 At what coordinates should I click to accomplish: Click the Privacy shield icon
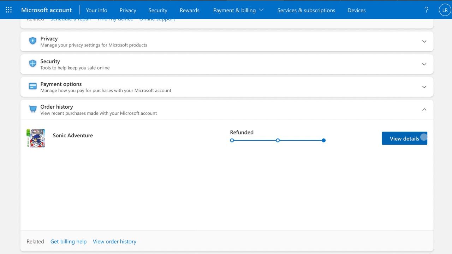(x=32, y=41)
